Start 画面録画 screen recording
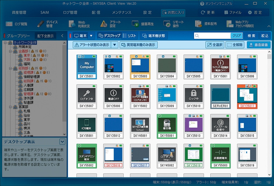This screenshot has height=186, width=274. [258, 45]
